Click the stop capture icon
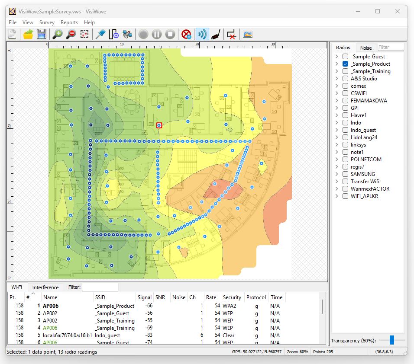The image size is (414, 364). click(x=170, y=34)
